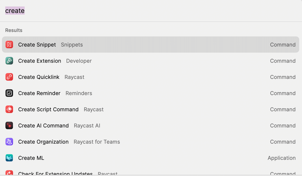Screen dimensions: 302x176
Task: Click the 'Results' section header
Action: [14, 30]
